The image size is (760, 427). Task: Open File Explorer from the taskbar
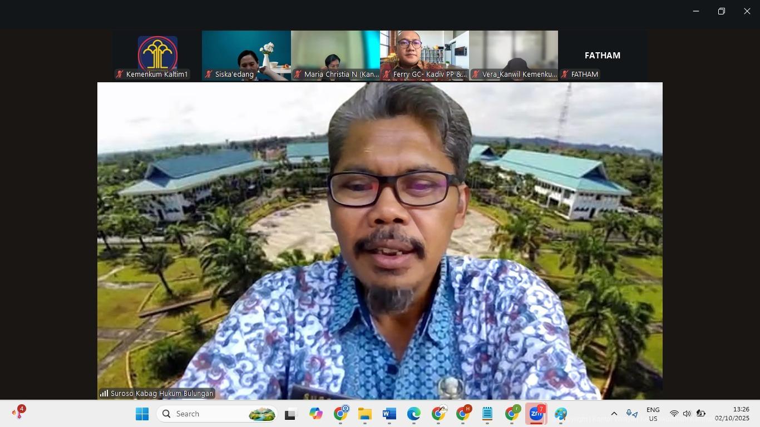(364, 414)
